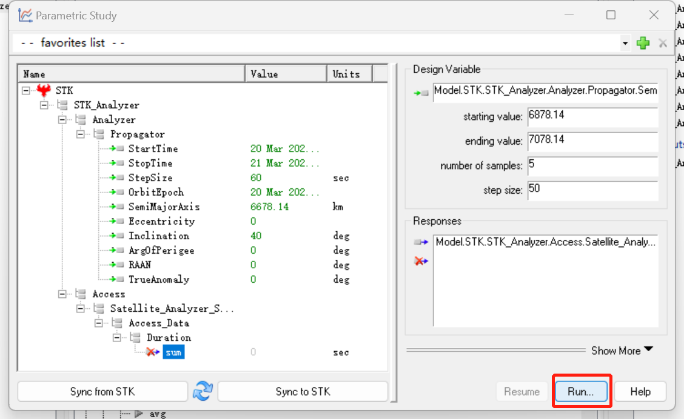Collapse the Propagator tree node
This screenshot has height=419, width=684.
pos(80,134)
